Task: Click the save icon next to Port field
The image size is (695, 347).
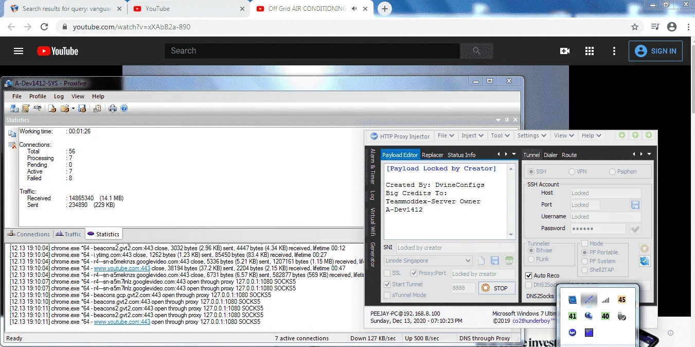Action: tap(635, 205)
